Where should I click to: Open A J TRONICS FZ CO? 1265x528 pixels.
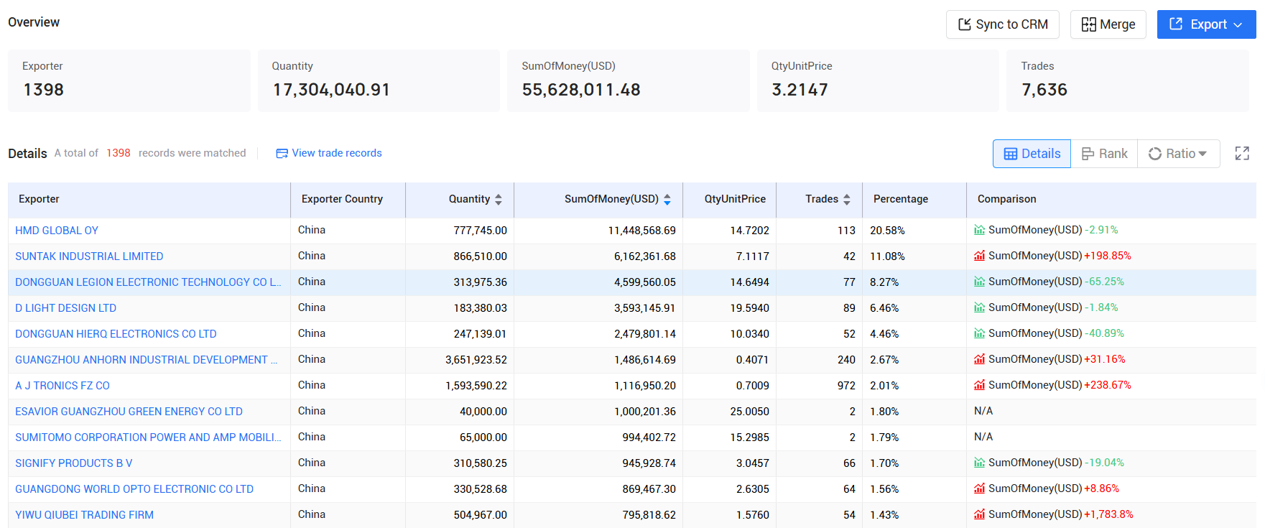click(x=62, y=386)
